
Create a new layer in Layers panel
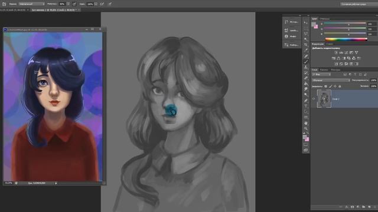click(x=369, y=207)
